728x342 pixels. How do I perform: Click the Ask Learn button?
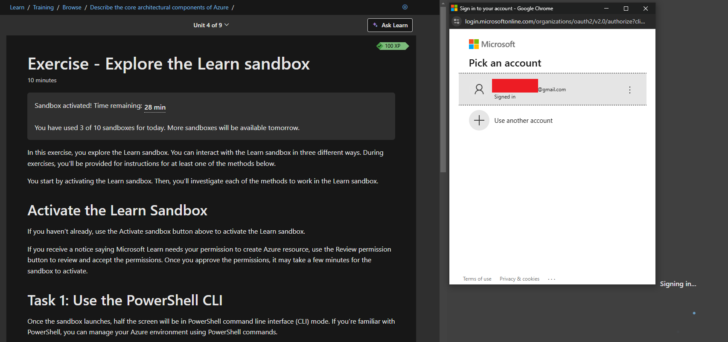coord(390,25)
